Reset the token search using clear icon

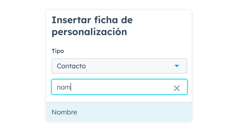click(177, 88)
